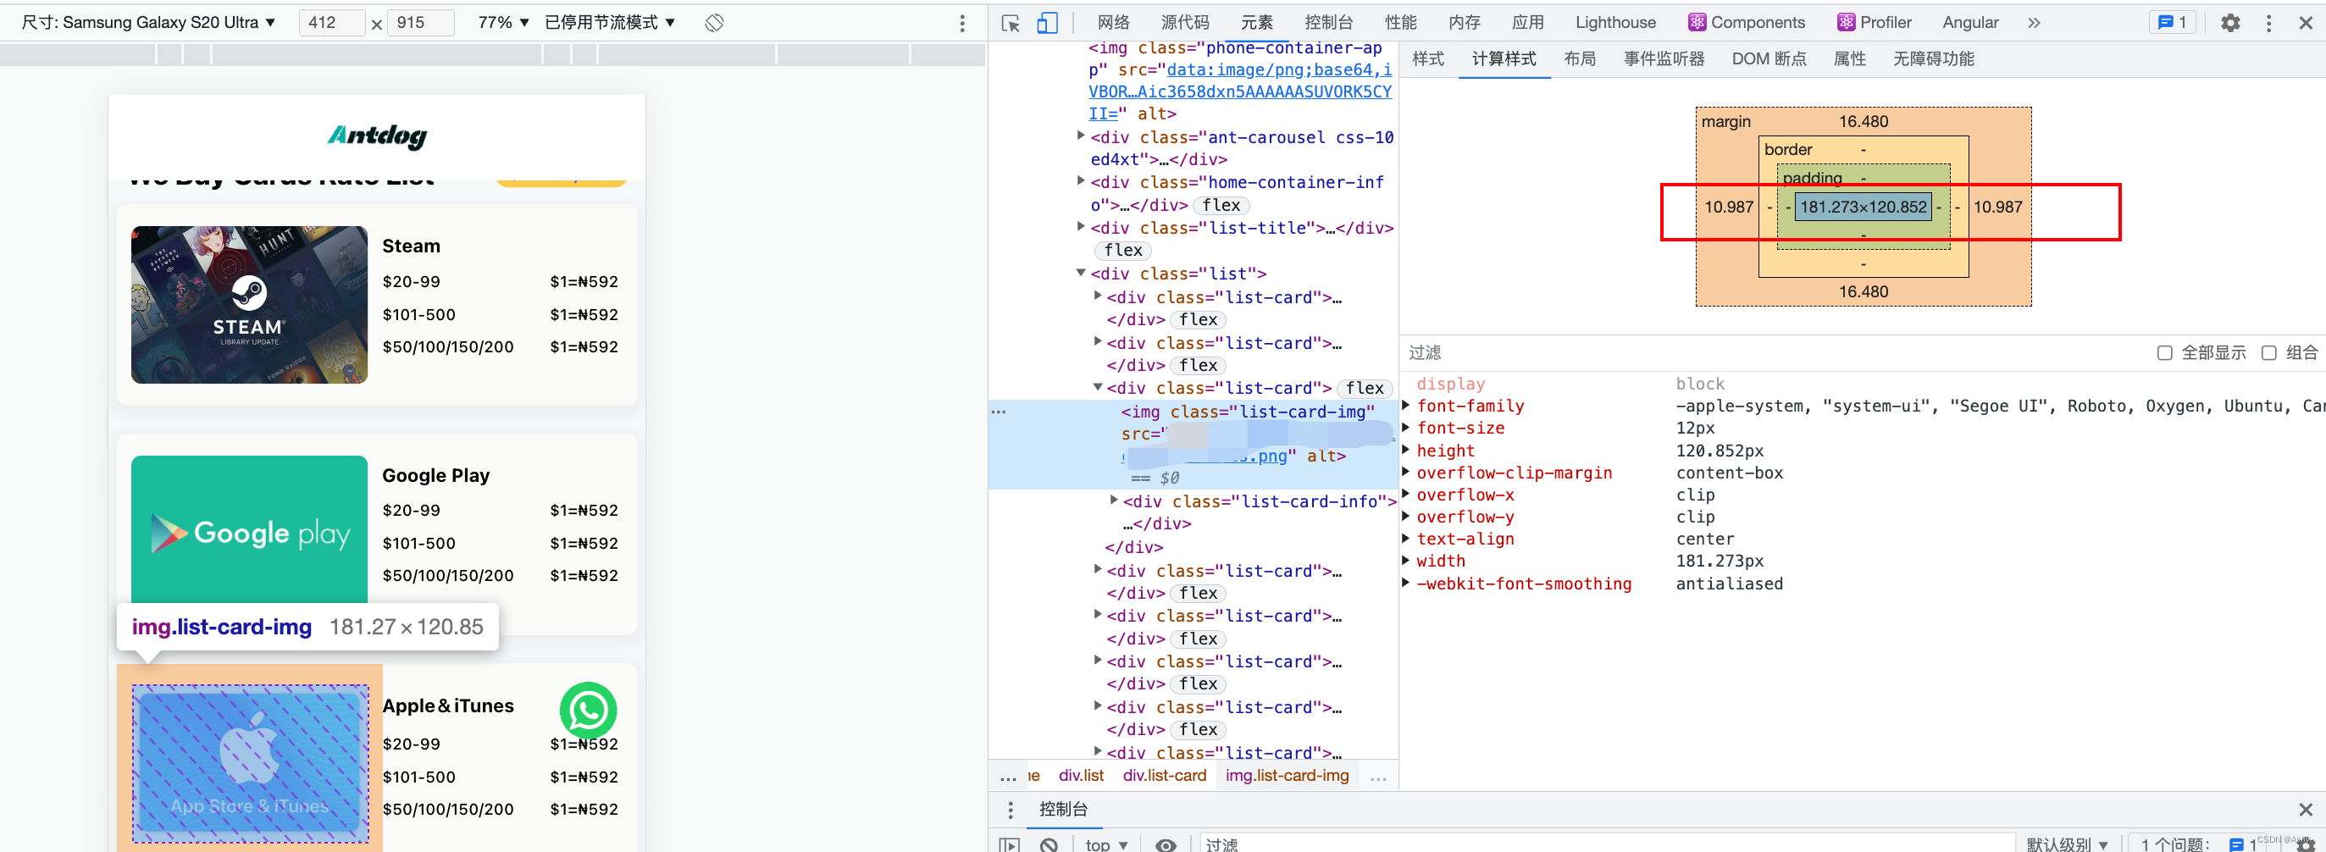Click the console 过滤 filter input
2326x852 pixels.
1606,844
